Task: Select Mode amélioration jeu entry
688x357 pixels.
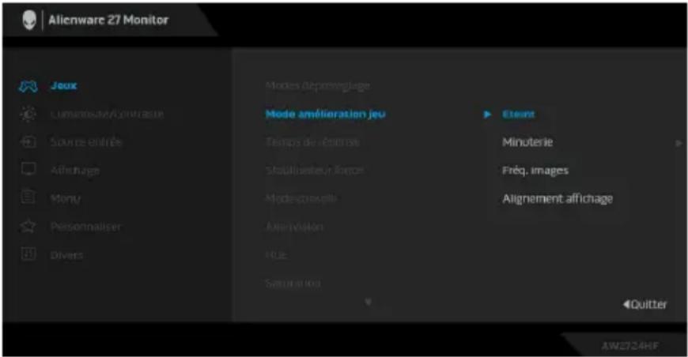Action: click(x=326, y=114)
